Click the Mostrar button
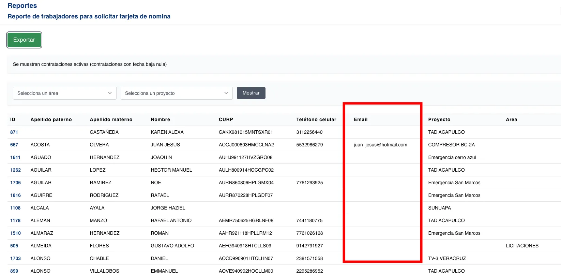Image resolution: width=561 pixels, height=274 pixels. click(251, 93)
